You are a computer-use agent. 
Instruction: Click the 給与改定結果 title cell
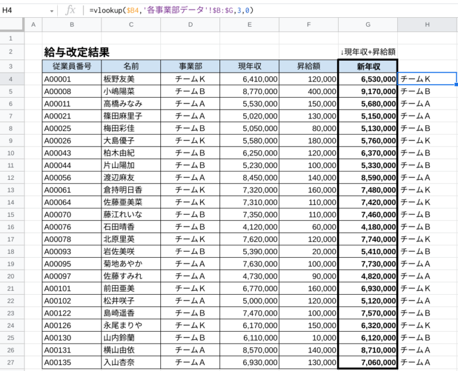77,52
